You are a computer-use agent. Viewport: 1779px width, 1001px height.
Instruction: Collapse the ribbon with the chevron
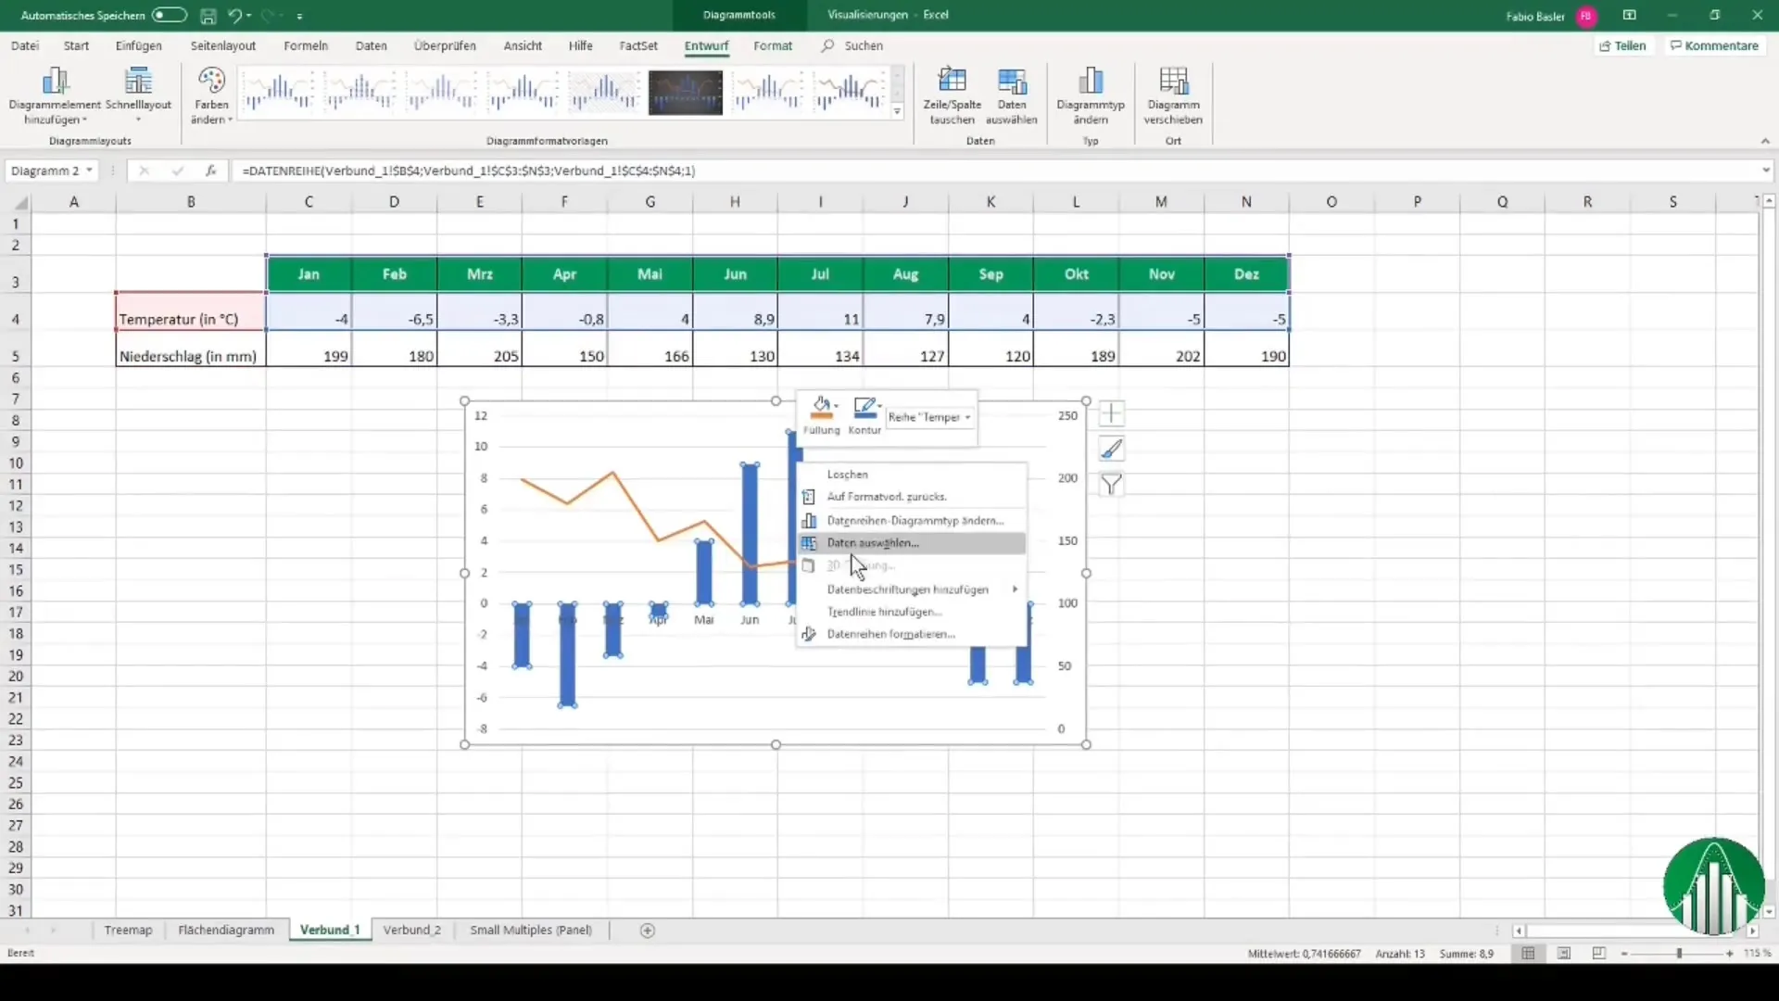pos(1765,141)
